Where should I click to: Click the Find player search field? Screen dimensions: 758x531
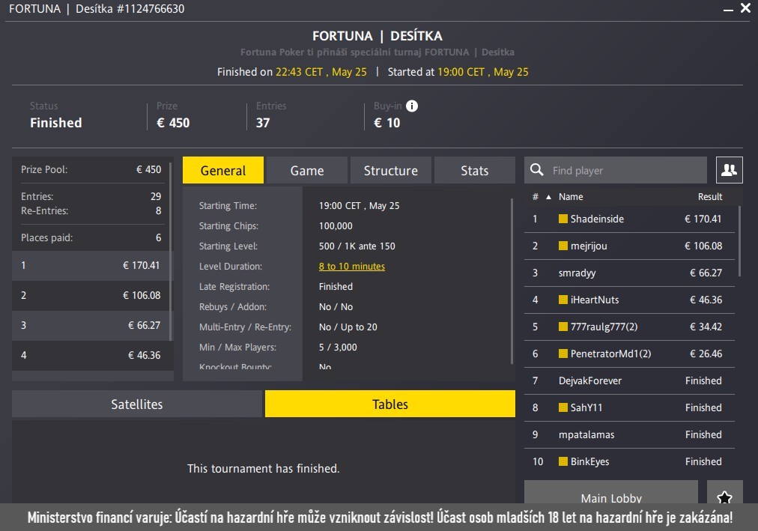[x=625, y=171]
